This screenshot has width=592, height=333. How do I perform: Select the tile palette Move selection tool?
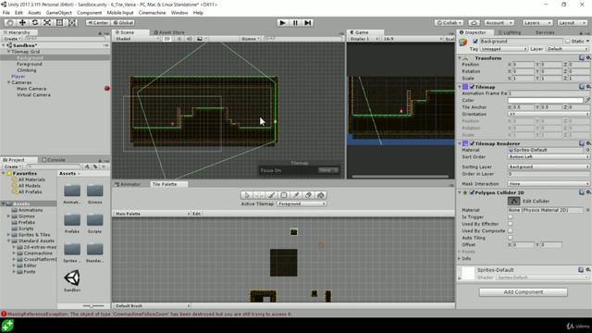[259, 195]
